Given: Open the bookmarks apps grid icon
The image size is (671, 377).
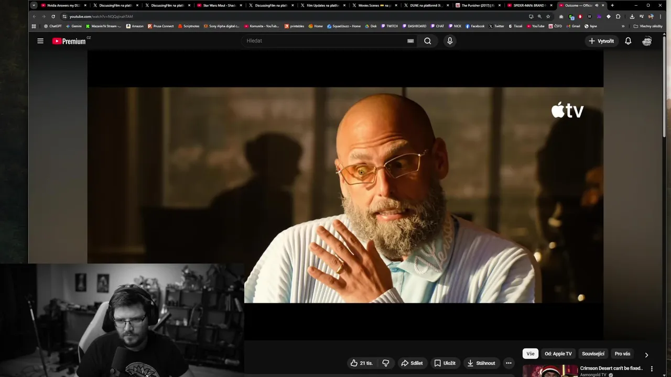Looking at the screenshot, I should pos(34,26).
